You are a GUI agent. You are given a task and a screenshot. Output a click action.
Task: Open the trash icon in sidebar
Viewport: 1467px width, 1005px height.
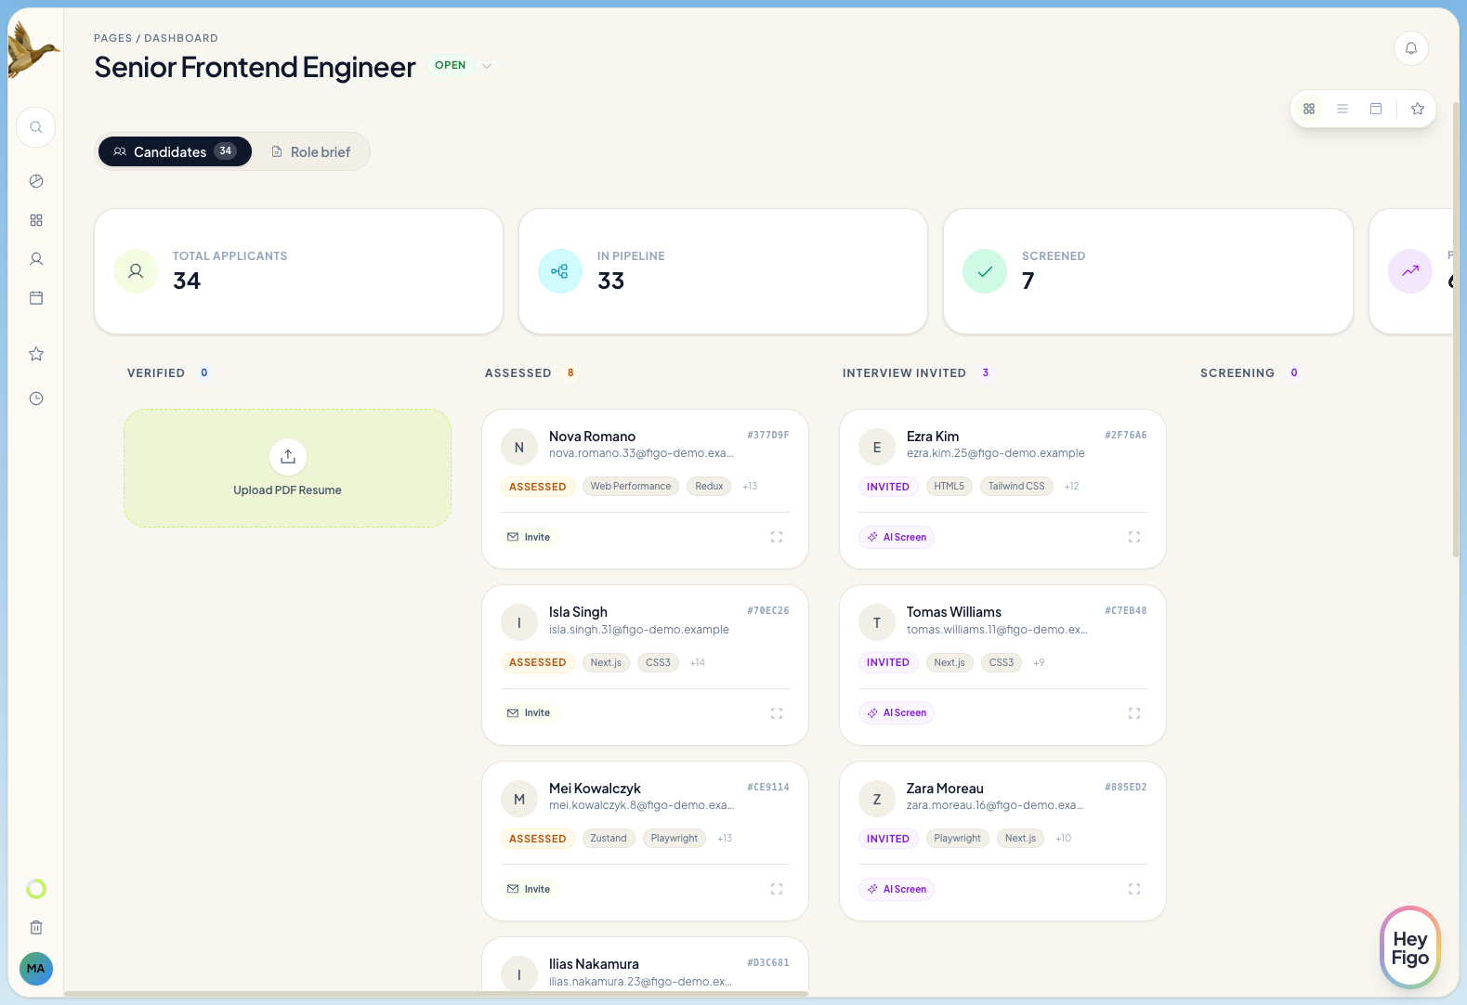coord(36,927)
